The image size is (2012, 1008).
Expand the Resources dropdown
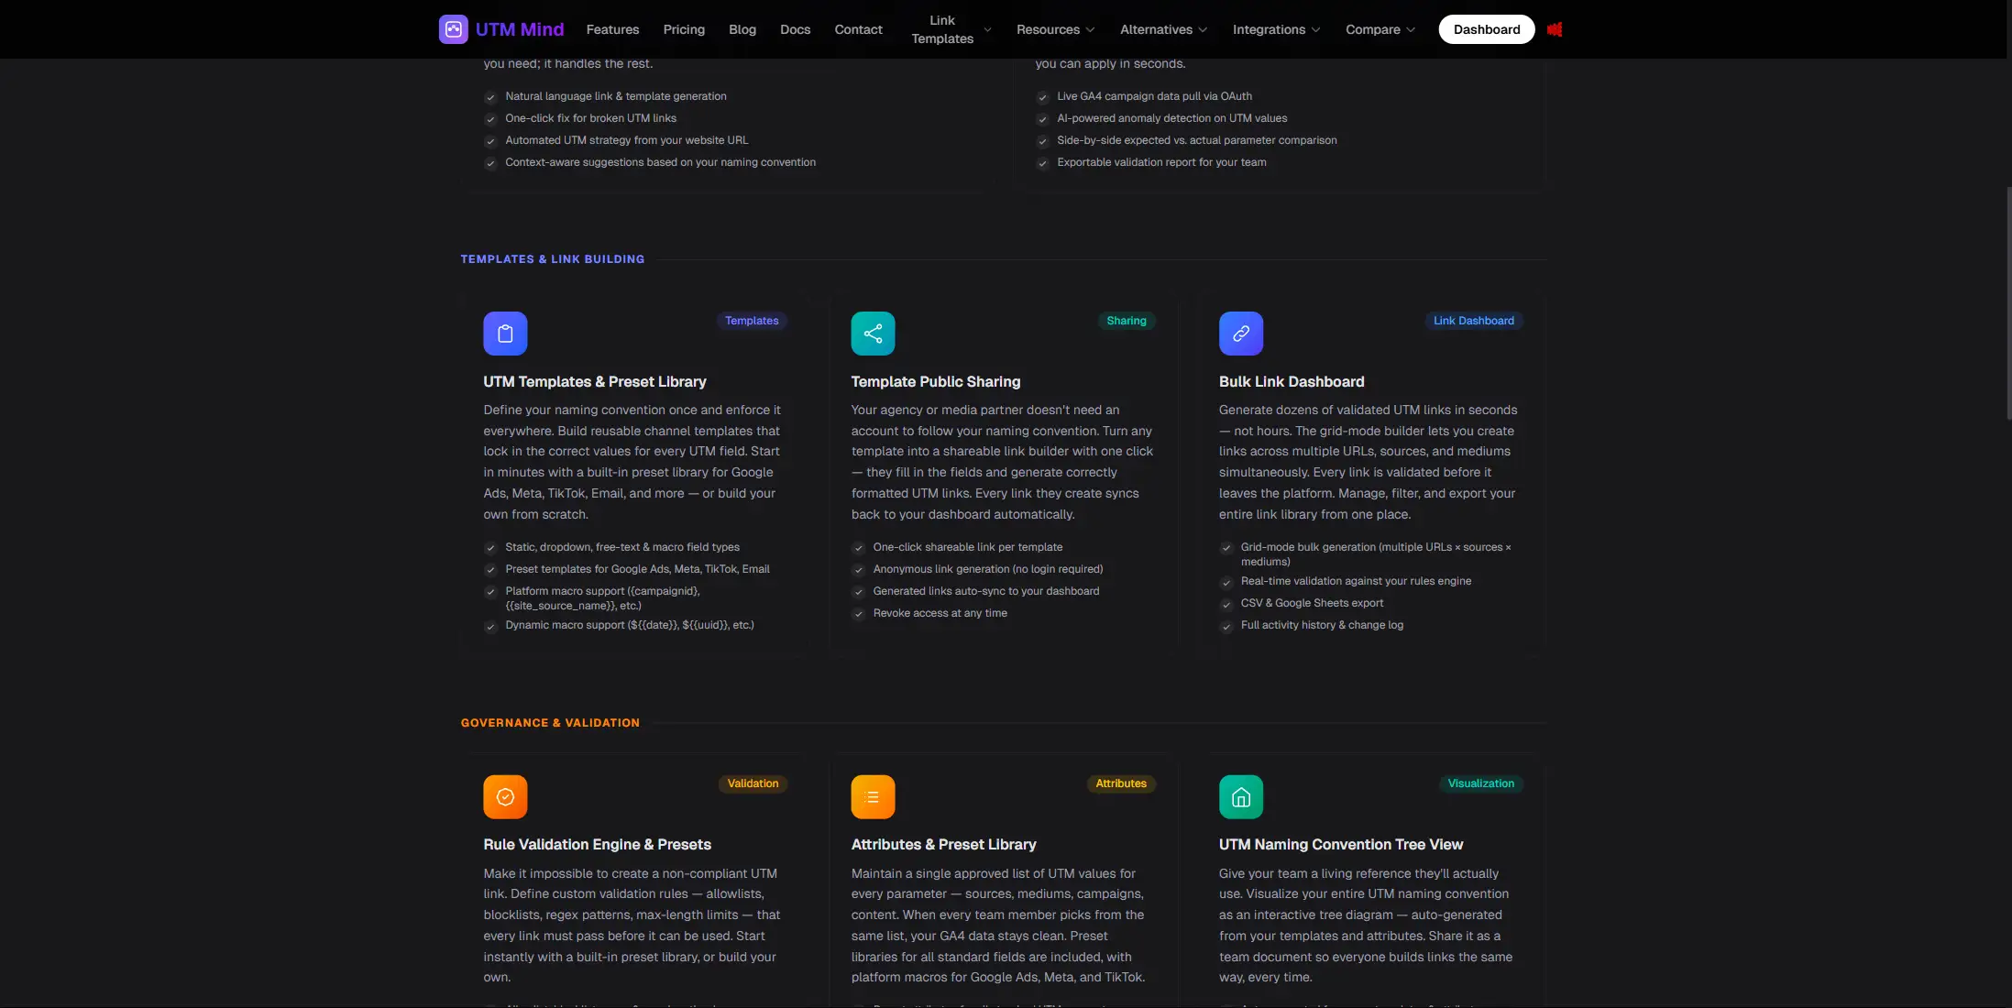coord(1055,28)
